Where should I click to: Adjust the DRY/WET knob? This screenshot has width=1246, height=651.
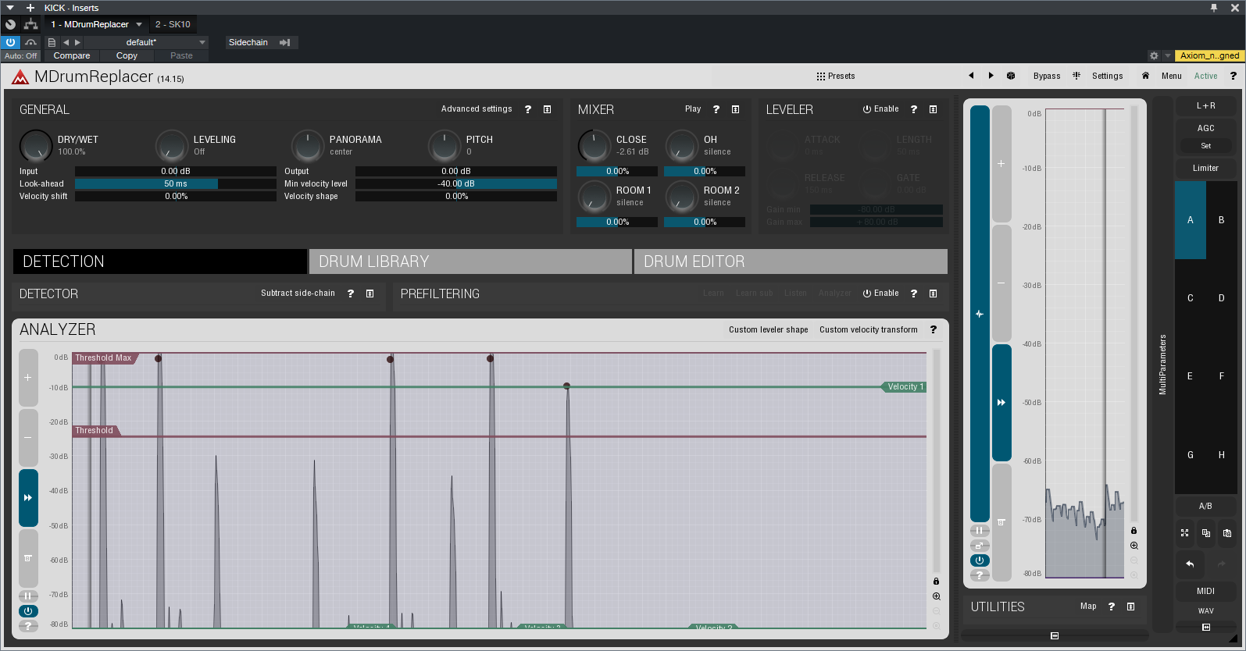[35, 146]
